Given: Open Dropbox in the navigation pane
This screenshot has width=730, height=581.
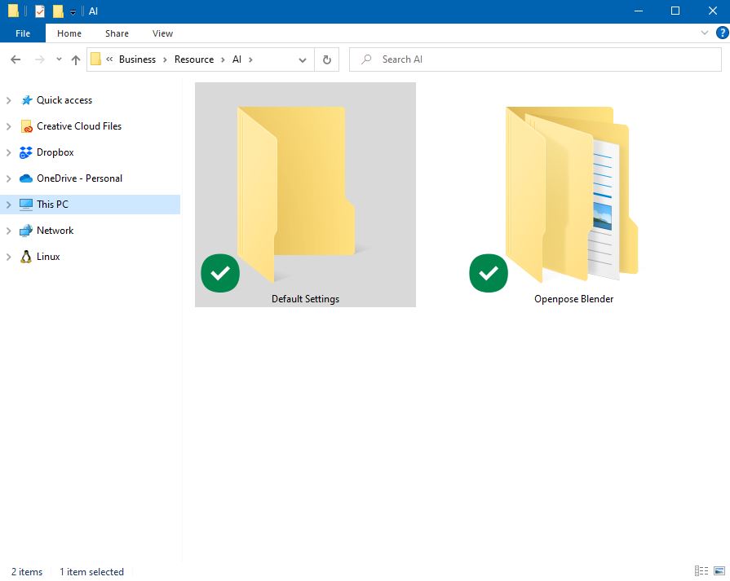Looking at the screenshot, I should pos(55,152).
